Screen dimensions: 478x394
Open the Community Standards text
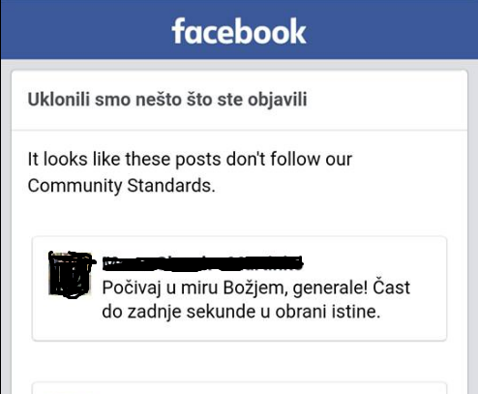coord(121,186)
